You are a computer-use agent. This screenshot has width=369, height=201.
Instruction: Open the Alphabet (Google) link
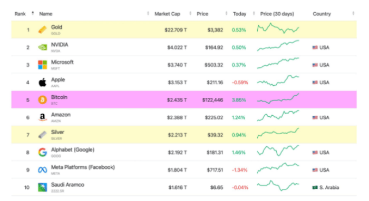click(73, 150)
